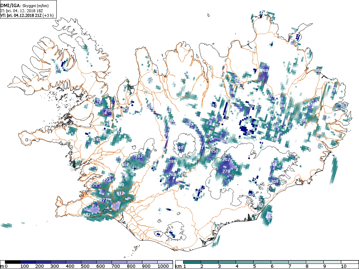Click the '496' visibility value on the map
Image resolution: width=359 pixels, height=269 pixels.
point(275,139)
